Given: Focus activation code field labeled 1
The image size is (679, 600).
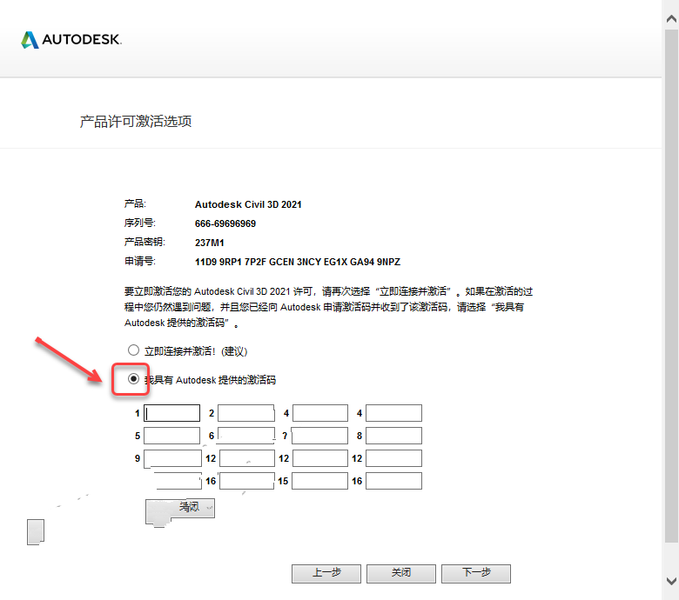Looking at the screenshot, I should pos(171,413).
